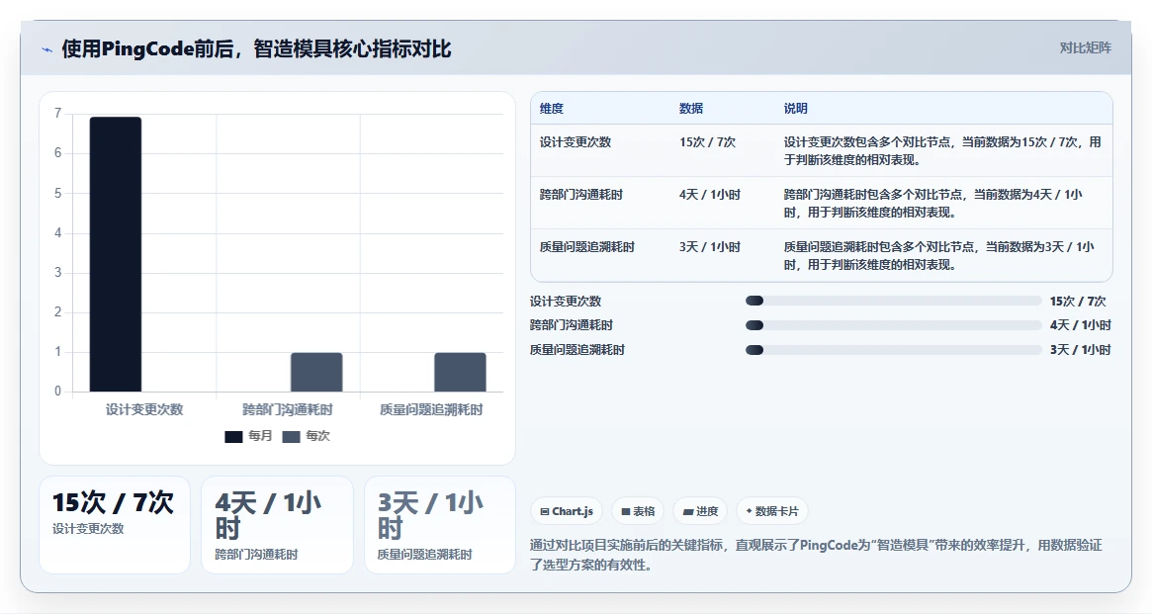Click the progress value 15次 / 7次

pyautogui.click(x=1078, y=302)
